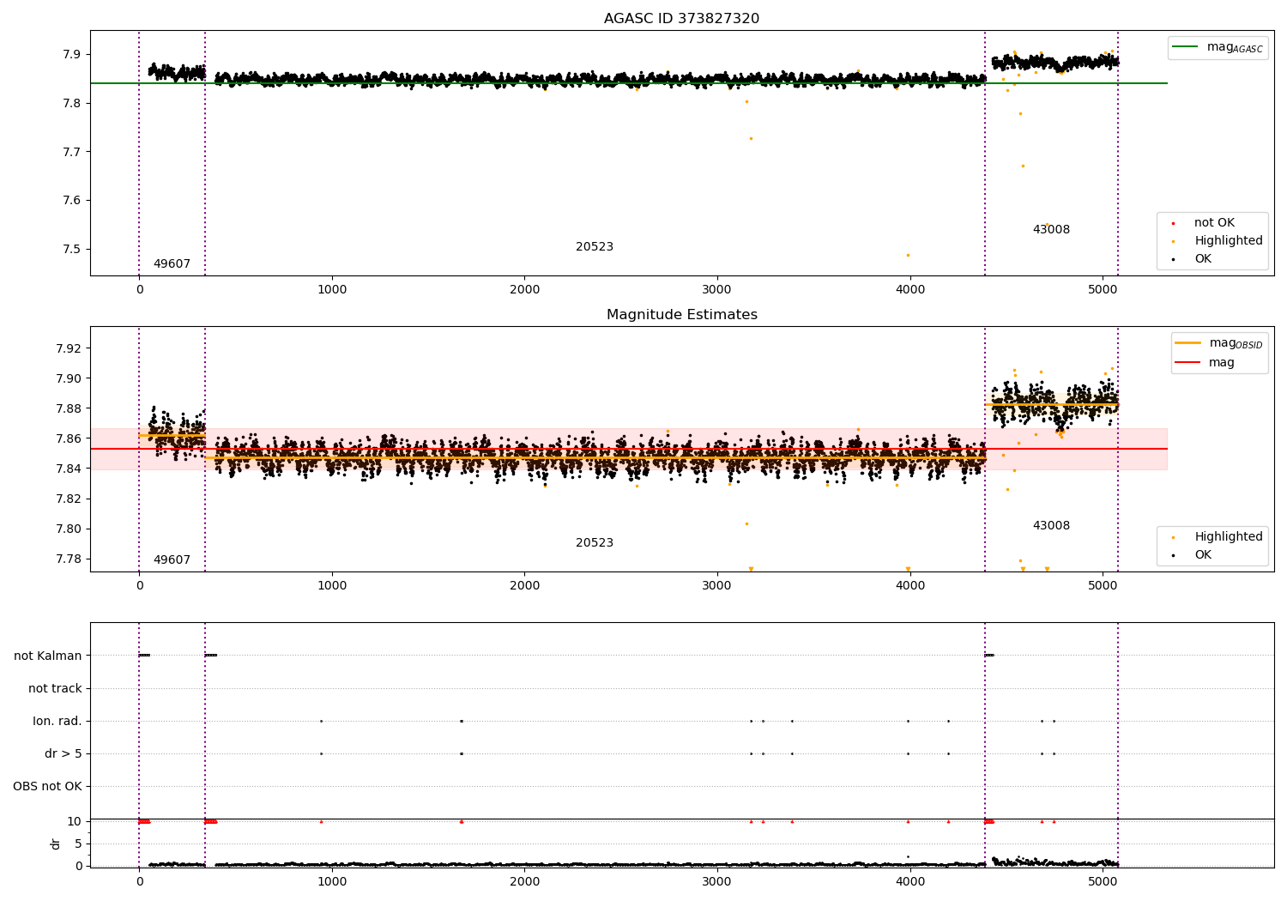
Task: Click the 7.6 y-axis tick label
Action: 72,201
